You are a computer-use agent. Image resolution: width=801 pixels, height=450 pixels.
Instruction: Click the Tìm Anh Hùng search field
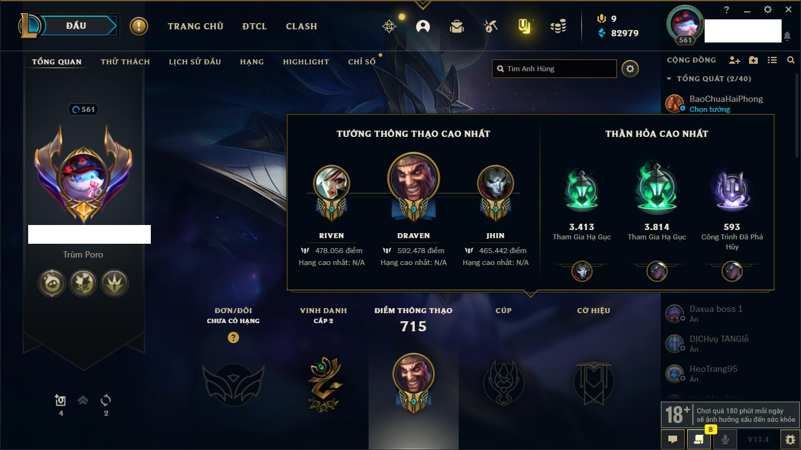(554, 69)
